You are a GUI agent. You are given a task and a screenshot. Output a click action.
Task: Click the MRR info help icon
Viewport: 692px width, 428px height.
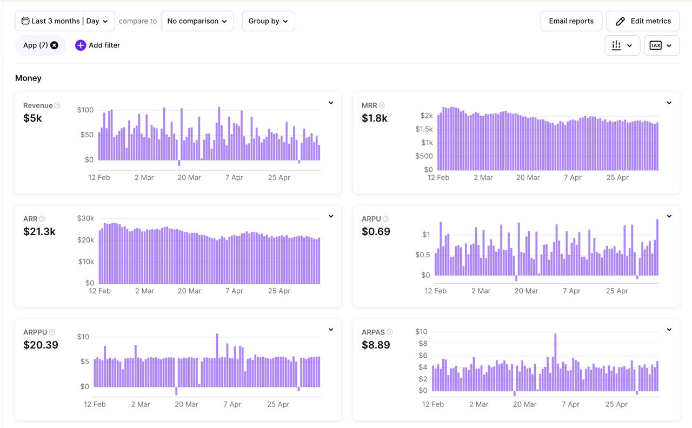click(382, 105)
